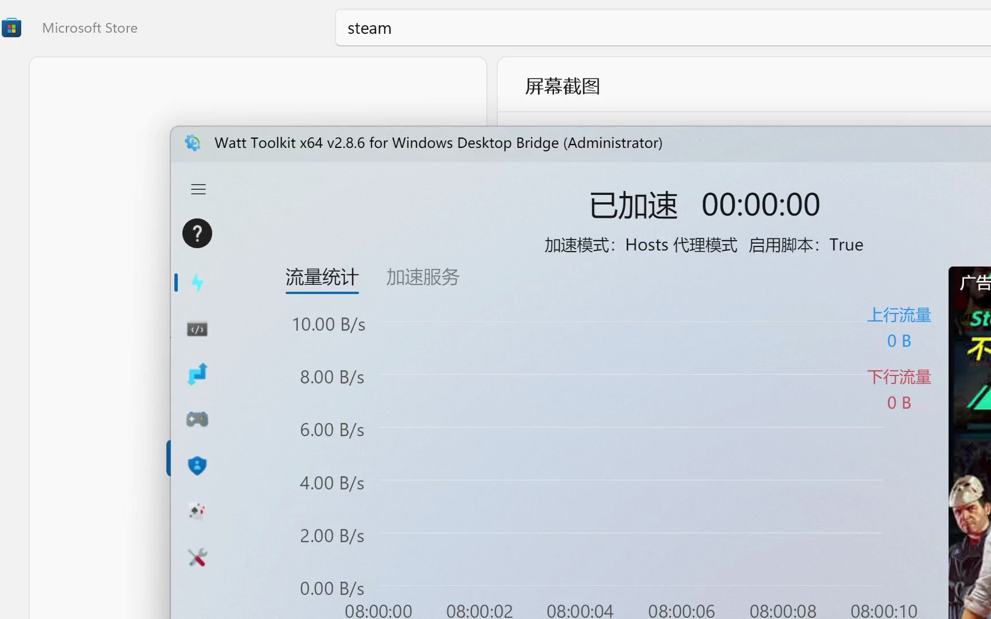Open the wrench tools sidebar icon
Screen dimensions: 991x619
click(197, 557)
